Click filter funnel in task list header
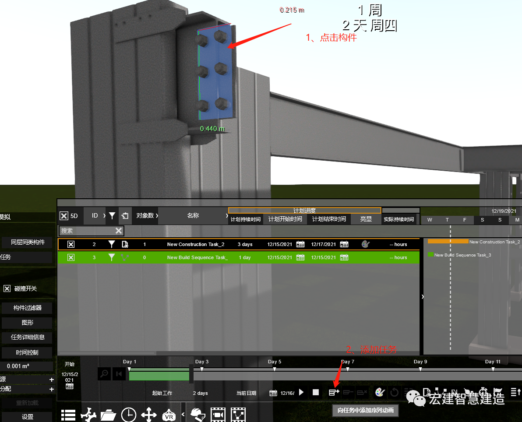Viewport: 522px width, 422px height. pos(112,216)
